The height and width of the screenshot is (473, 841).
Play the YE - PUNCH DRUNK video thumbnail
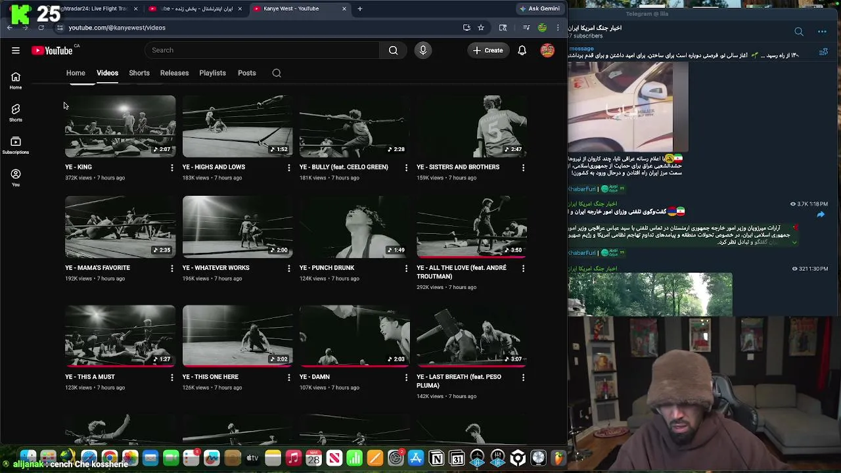pos(354,227)
